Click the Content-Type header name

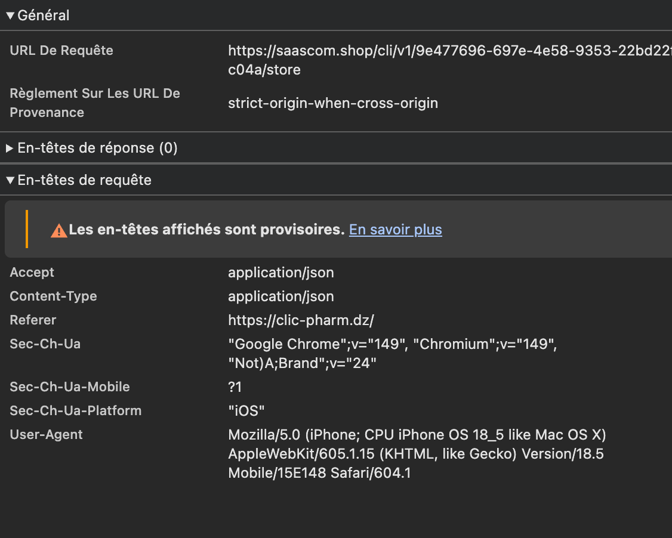[x=53, y=296]
